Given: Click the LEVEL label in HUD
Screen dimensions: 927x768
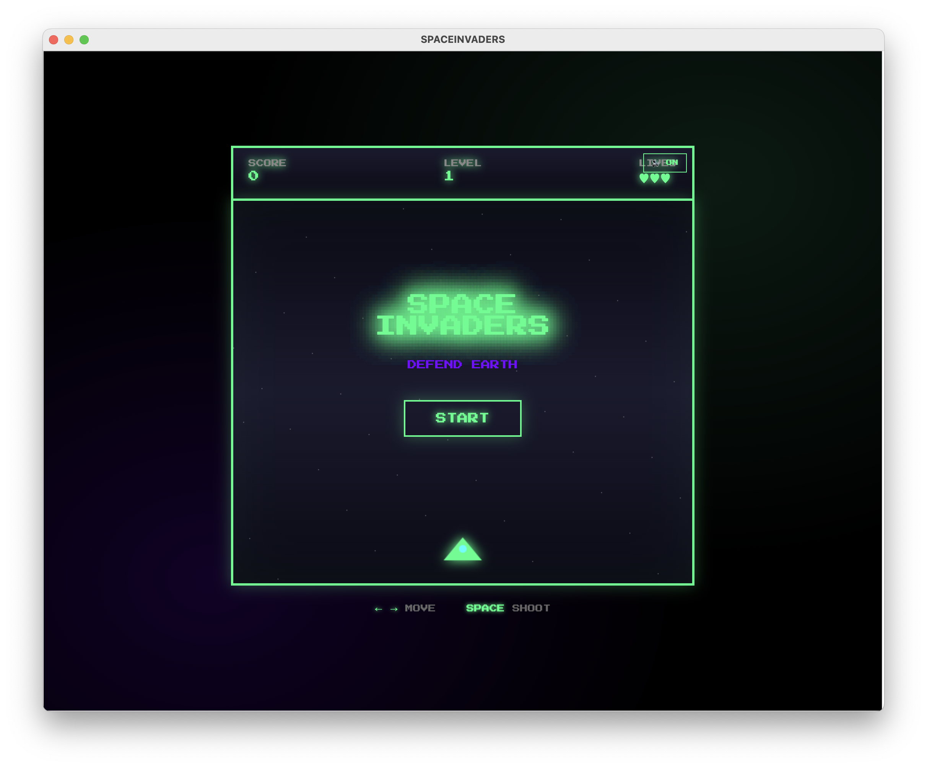Looking at the screenshot, I should (x=462, y=163).
